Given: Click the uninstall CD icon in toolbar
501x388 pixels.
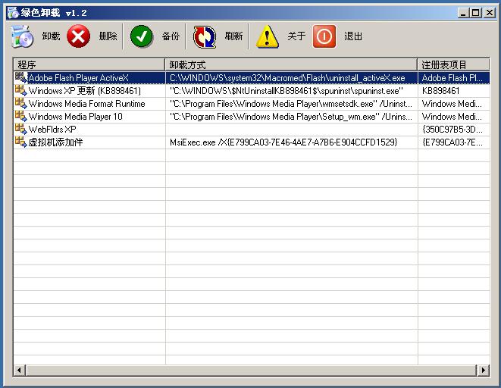Looking at the screenshot, I should point(22,36).
